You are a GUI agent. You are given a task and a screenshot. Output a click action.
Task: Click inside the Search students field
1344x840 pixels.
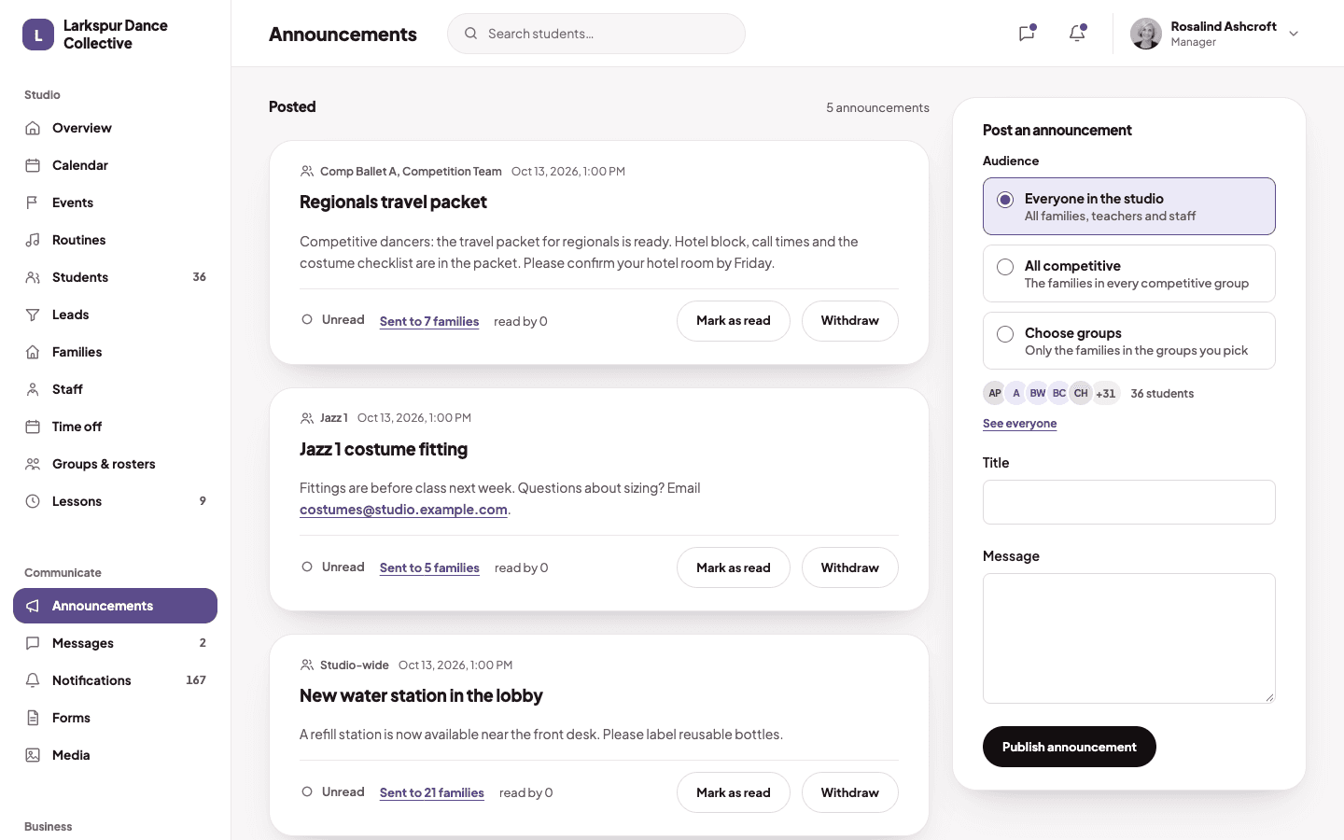click(x=596, y=34)
